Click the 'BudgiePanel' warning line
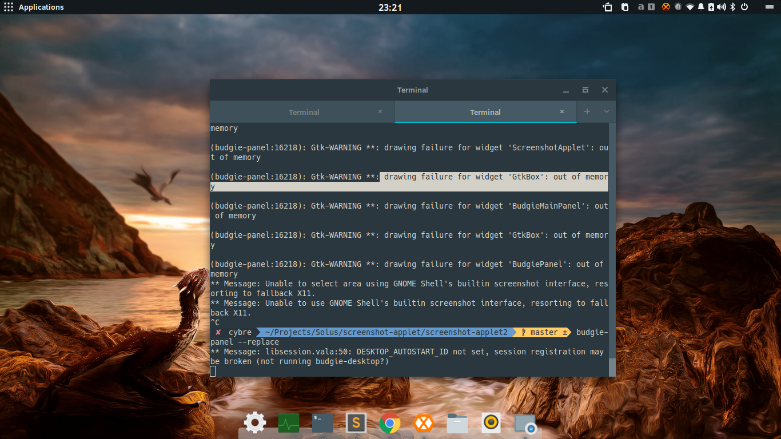The image size is (781, 439). [407, 269]
